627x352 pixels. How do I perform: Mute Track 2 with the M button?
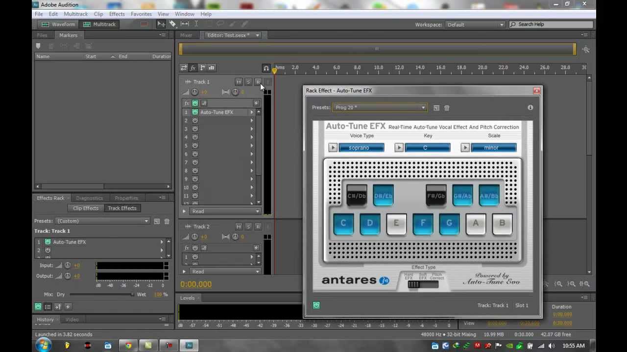tap(239, 226)
